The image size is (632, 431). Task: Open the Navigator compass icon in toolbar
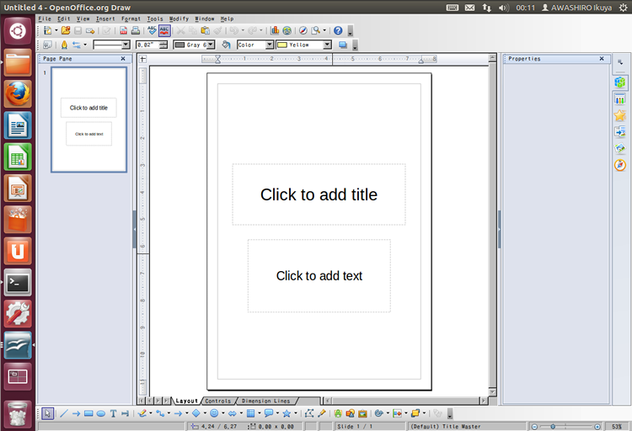303,30
